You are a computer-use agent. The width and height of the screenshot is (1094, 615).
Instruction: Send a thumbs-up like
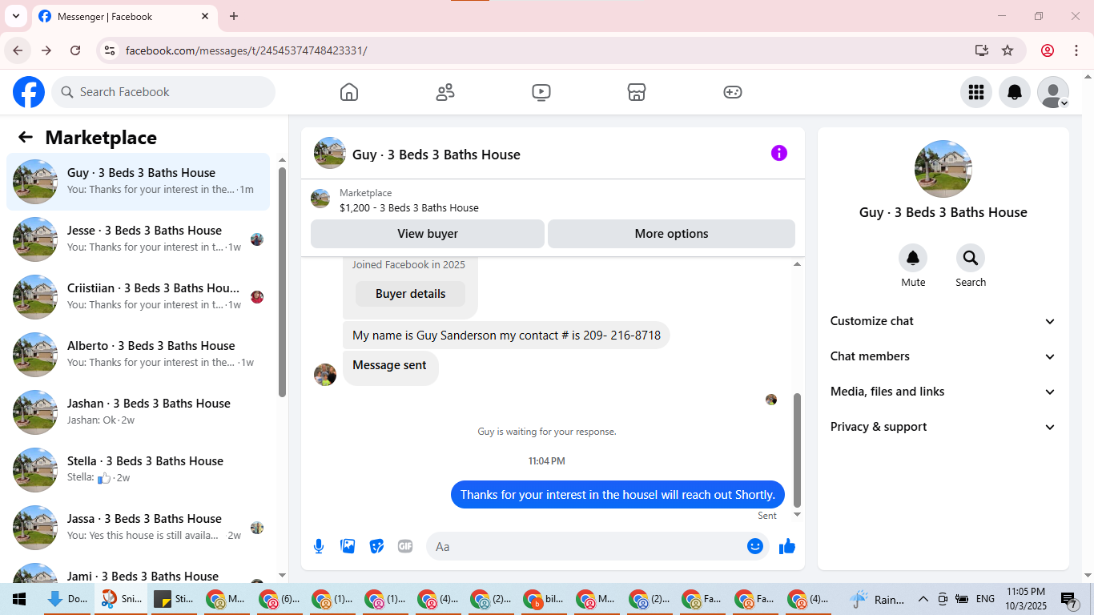tap(787, 546)
